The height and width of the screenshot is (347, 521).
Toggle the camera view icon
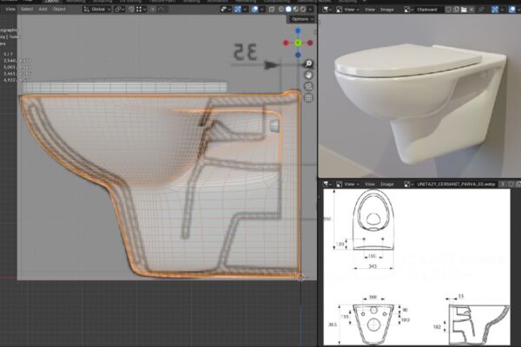[308, 87]
